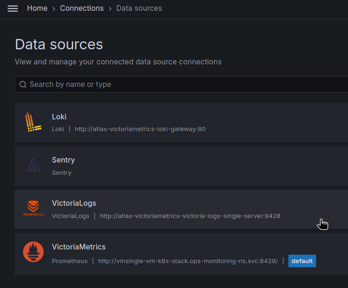Click the Sentry logo icon
This screenshot has height=288, width=348.
33,165
